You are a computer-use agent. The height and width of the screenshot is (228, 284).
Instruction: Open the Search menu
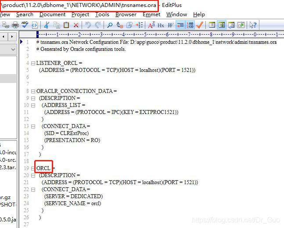[25, 14]
